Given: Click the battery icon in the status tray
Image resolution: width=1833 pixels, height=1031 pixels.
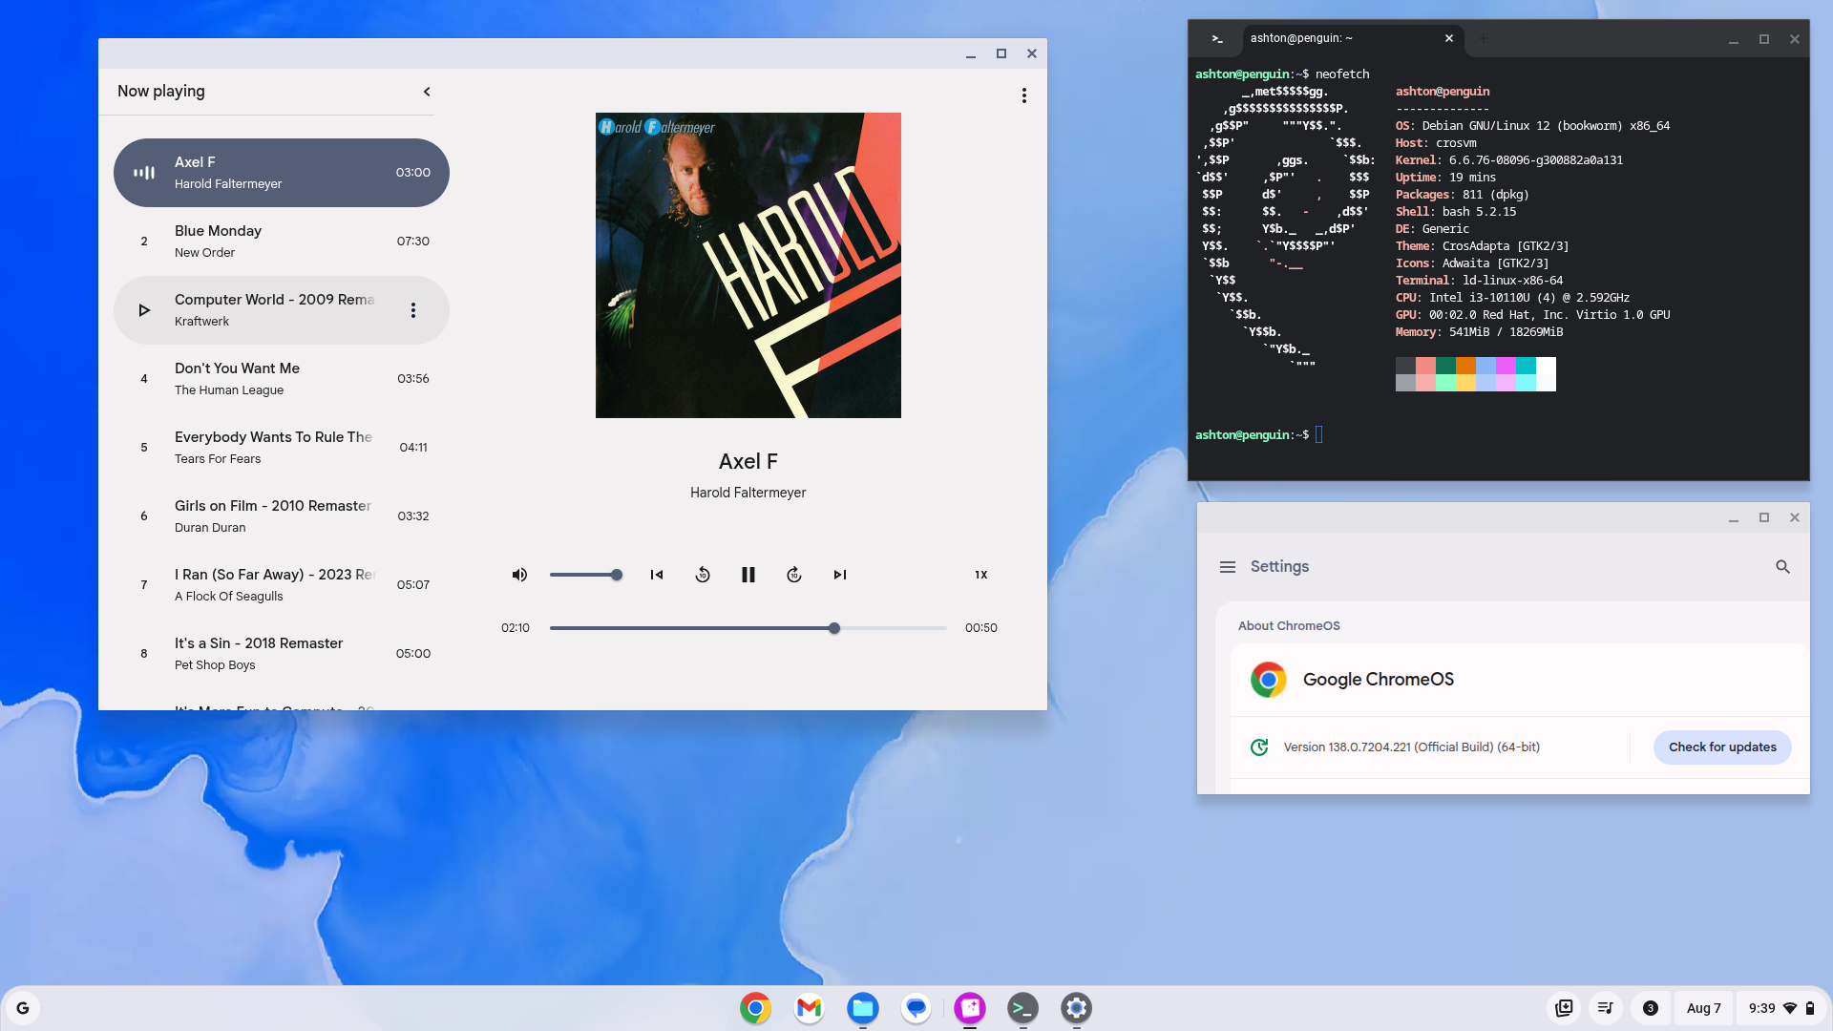Looking at the screenshot, I should pyautogui.click(x=1809, y=1008).
